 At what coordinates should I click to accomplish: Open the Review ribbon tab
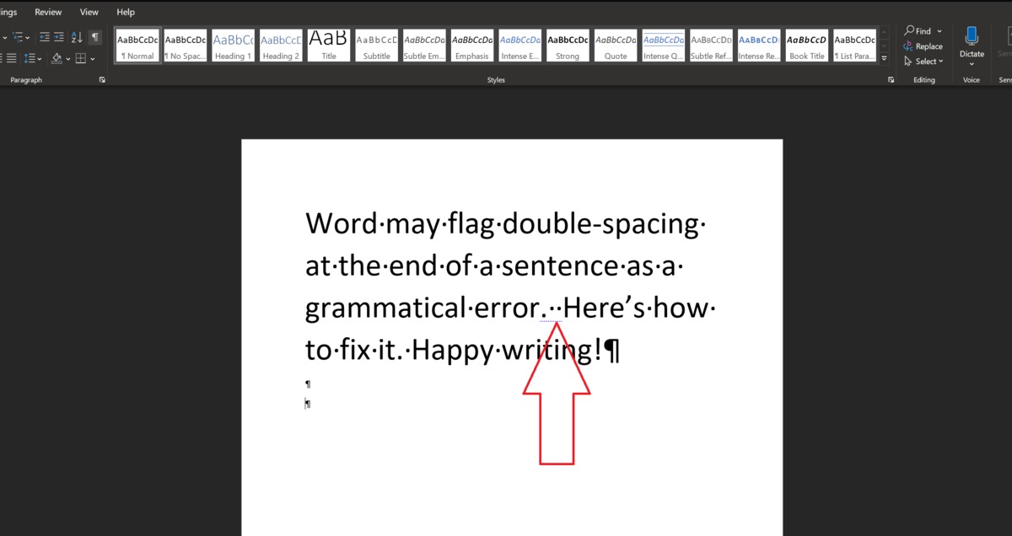pyautogui.click(x=48, y=13)
